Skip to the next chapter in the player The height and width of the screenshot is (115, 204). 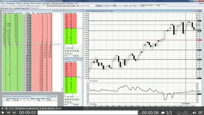(x=14, y=112)
